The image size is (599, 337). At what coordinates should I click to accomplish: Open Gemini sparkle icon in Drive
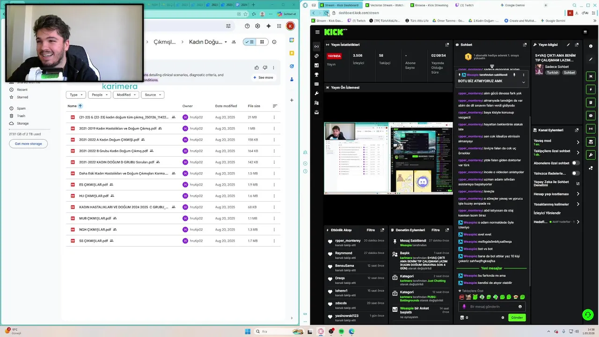coord(269,26)
